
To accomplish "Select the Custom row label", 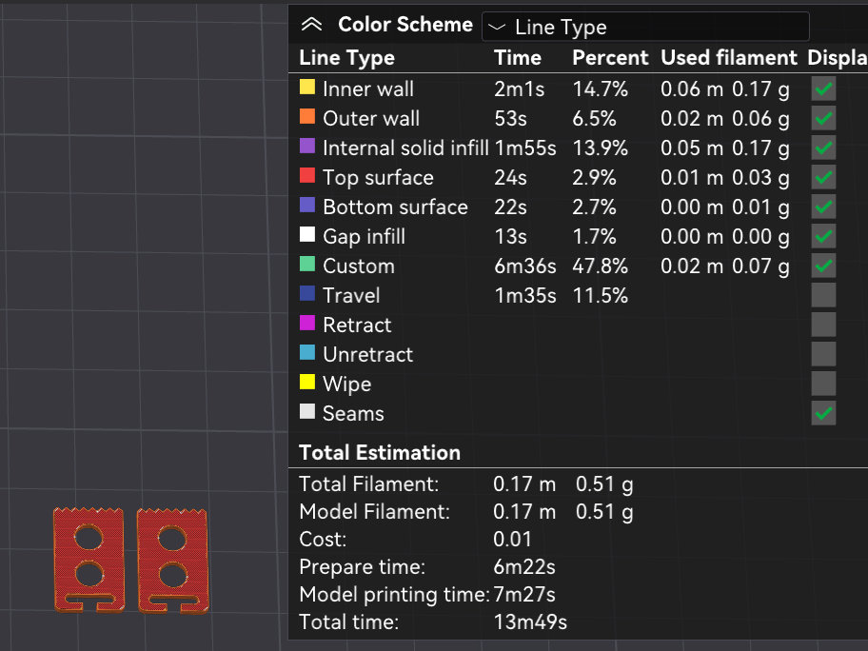I will [359, 266].
